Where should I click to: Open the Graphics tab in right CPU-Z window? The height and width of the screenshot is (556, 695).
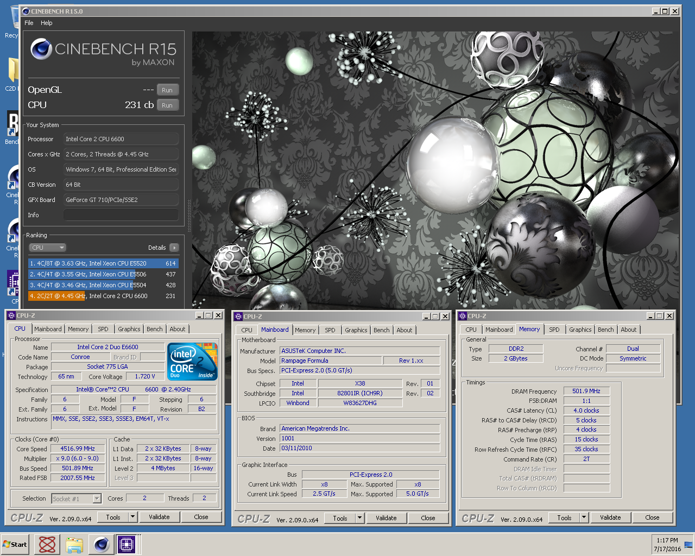(580, 330)
